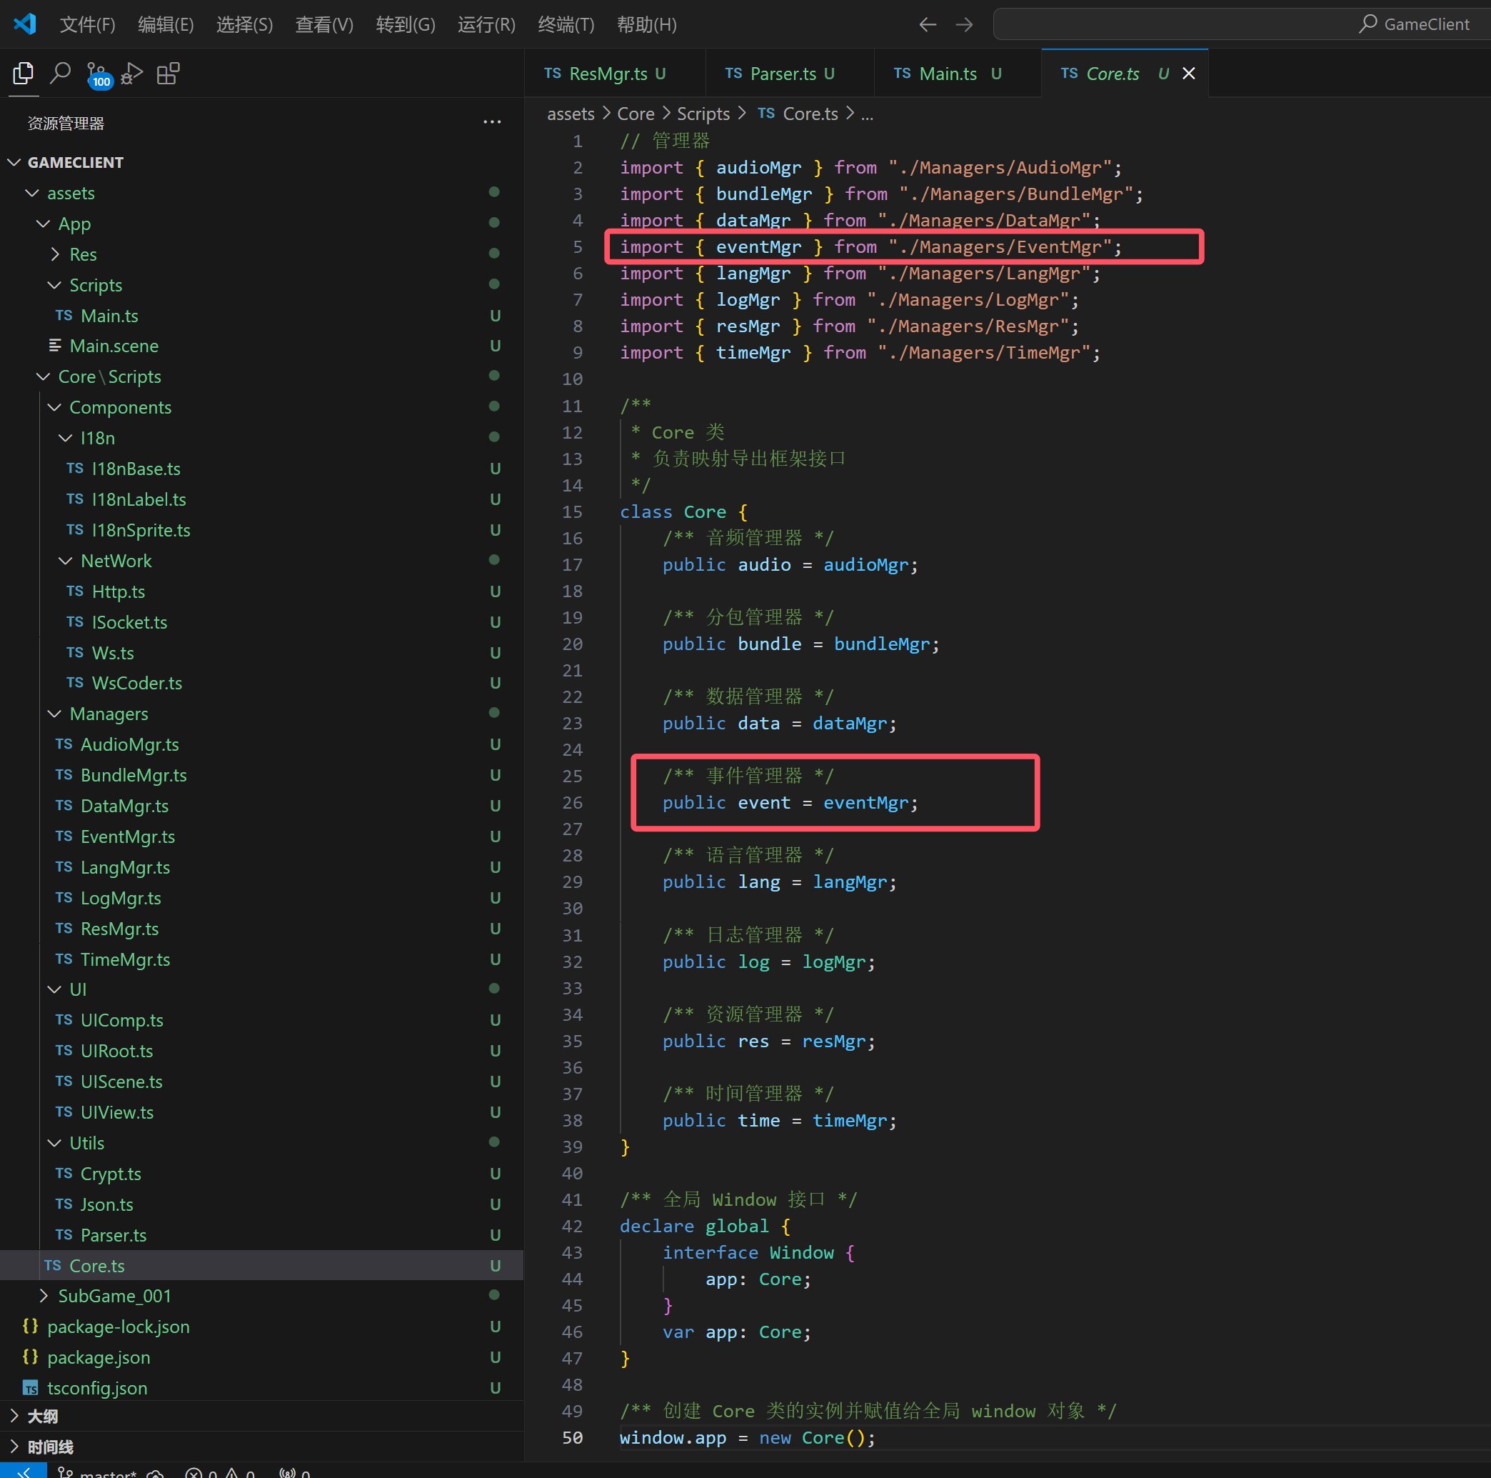This screenshot has width=1491, height=1478.
Task: Expand the SubGame_001 folder
Action: coord(114,1295)
